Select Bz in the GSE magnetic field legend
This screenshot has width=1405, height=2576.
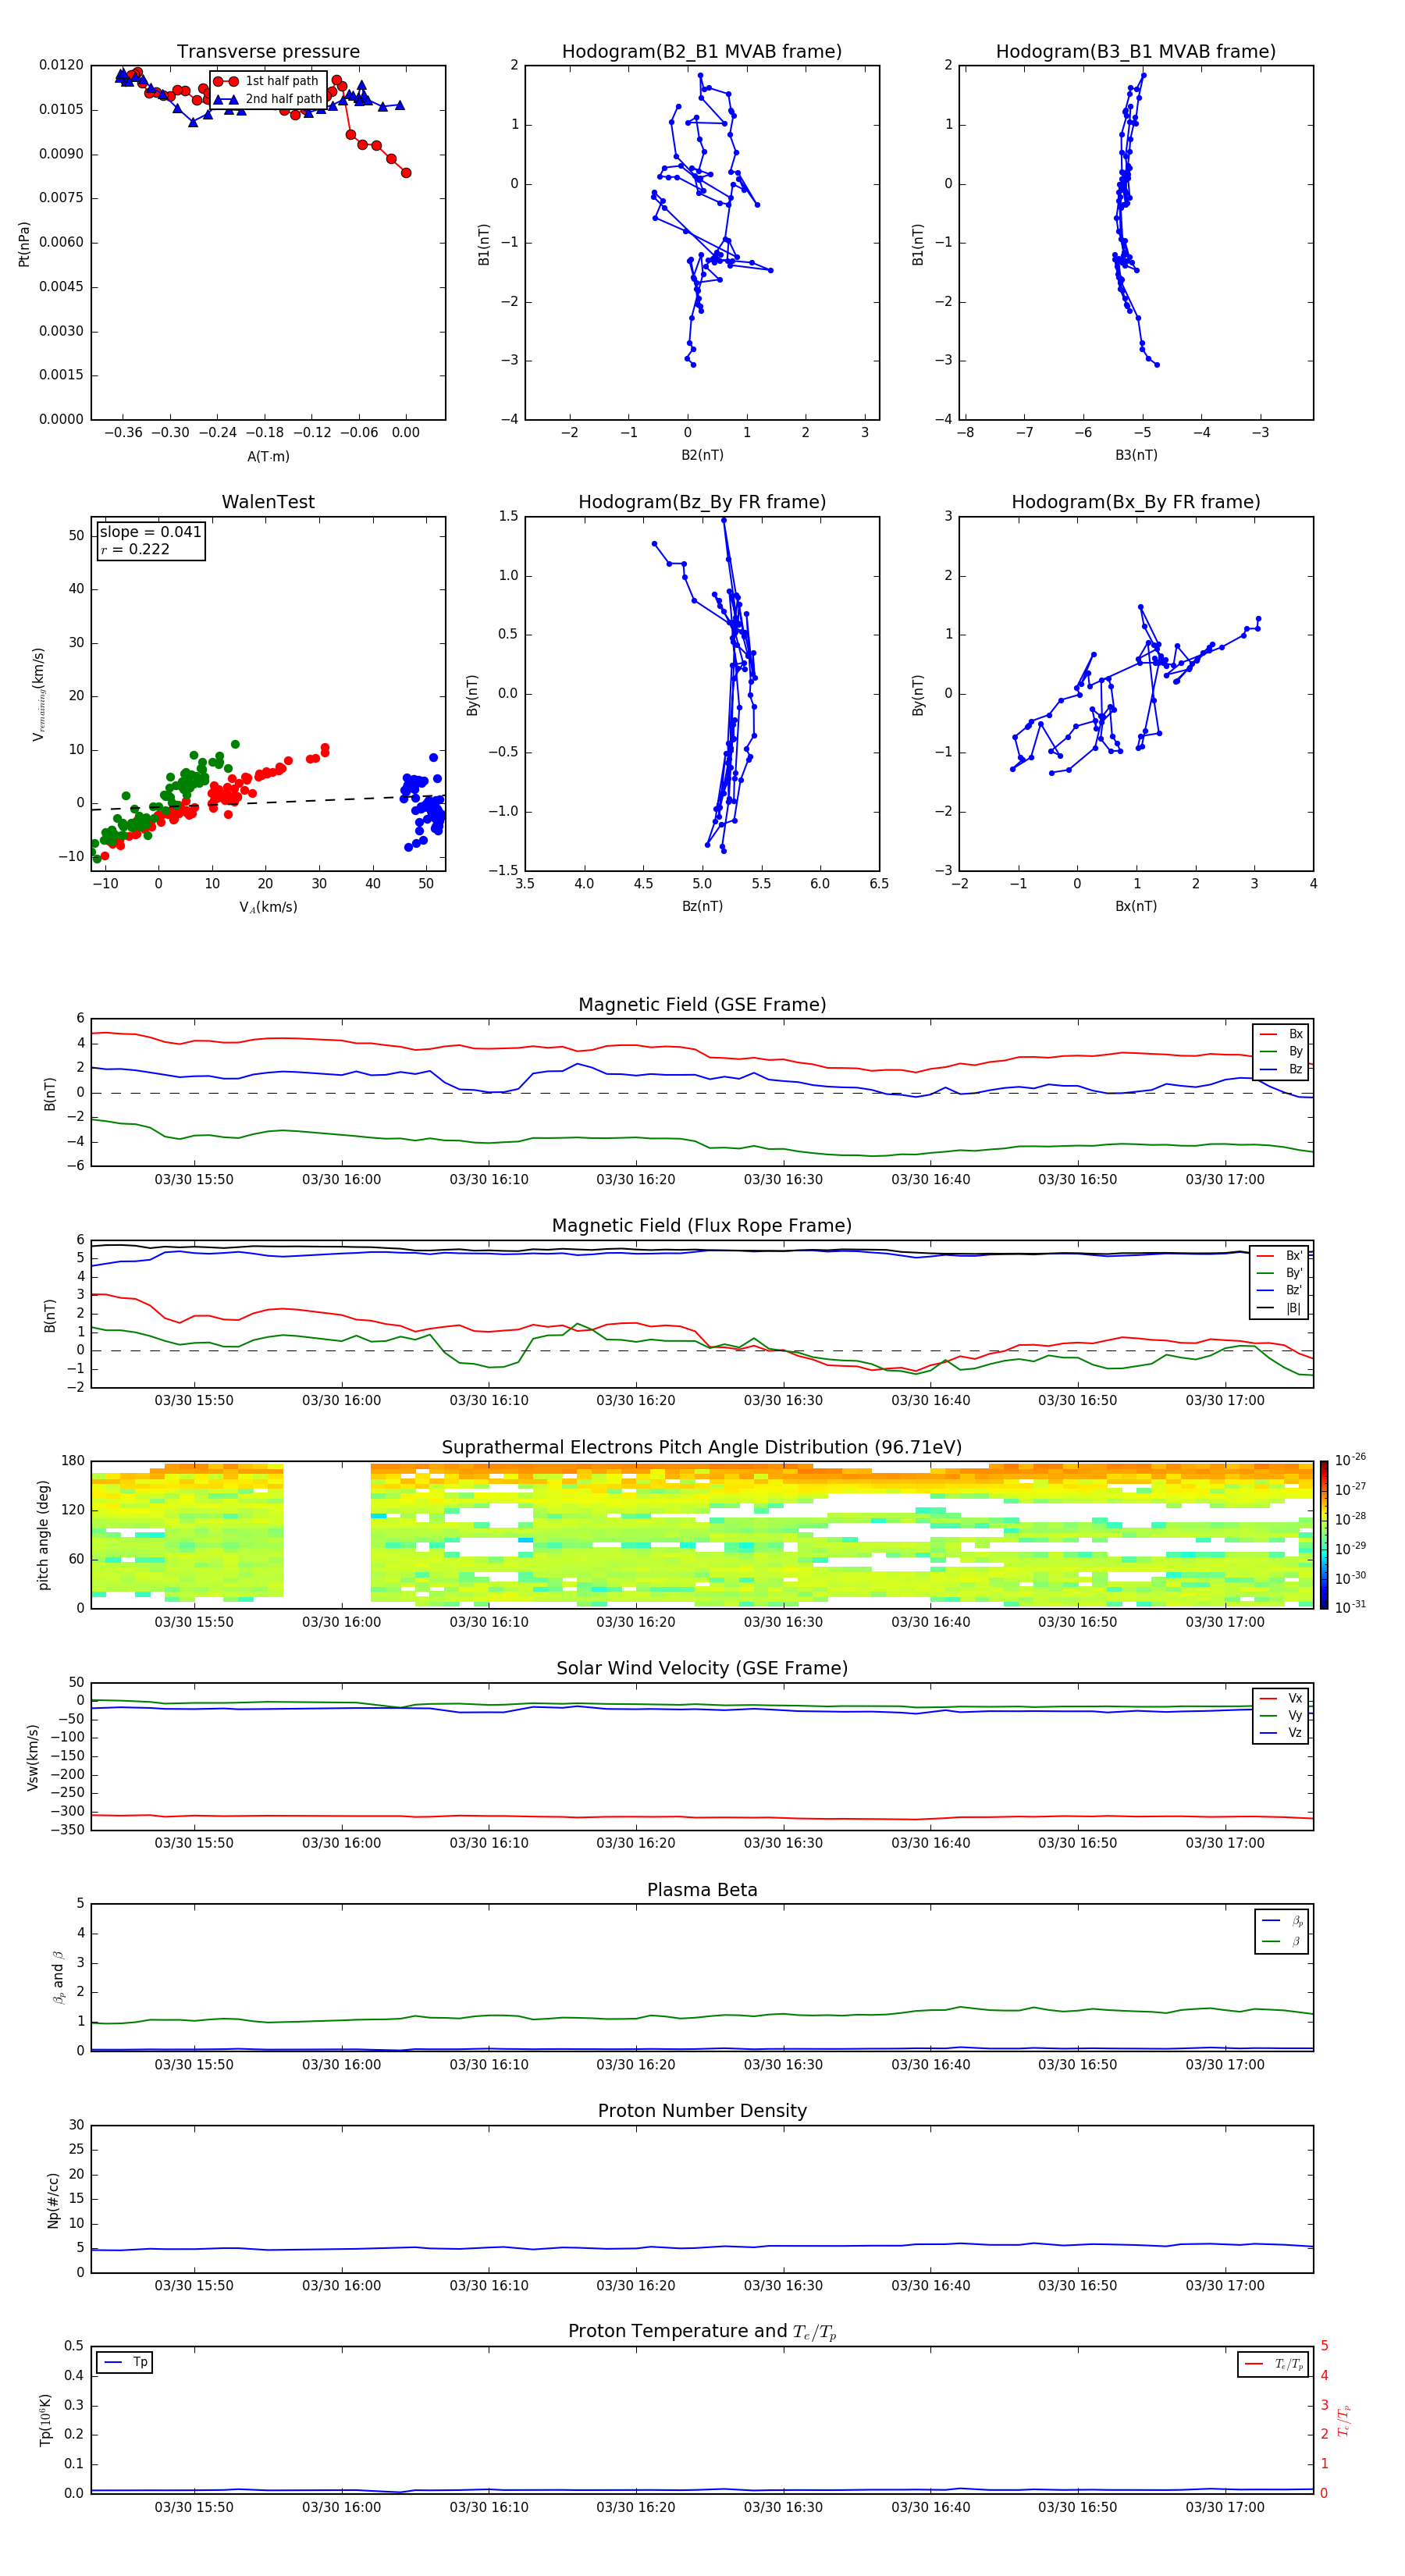point(1281,1069)
